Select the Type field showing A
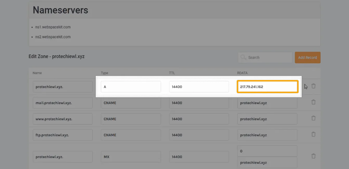Viewport: 349px width, 169px height. click(x=131, y=87)
